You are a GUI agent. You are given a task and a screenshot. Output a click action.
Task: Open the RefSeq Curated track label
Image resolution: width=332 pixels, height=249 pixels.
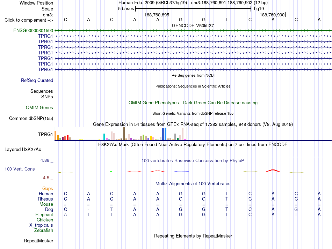coord(37,80)
